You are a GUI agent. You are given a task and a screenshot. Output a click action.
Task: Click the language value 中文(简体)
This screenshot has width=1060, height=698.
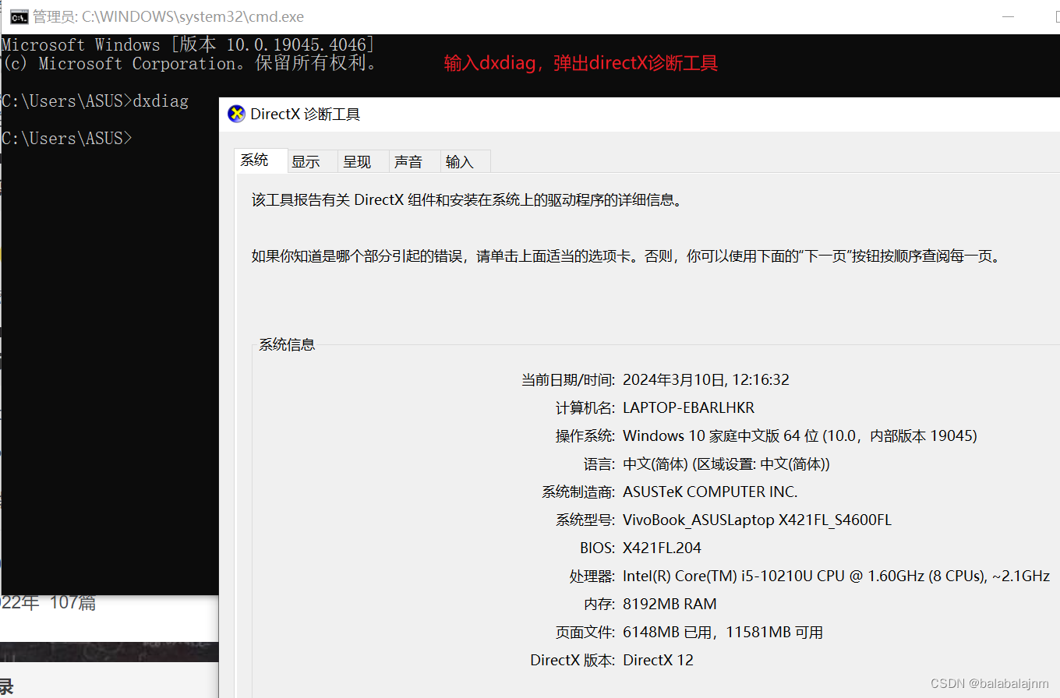point(726,464)
